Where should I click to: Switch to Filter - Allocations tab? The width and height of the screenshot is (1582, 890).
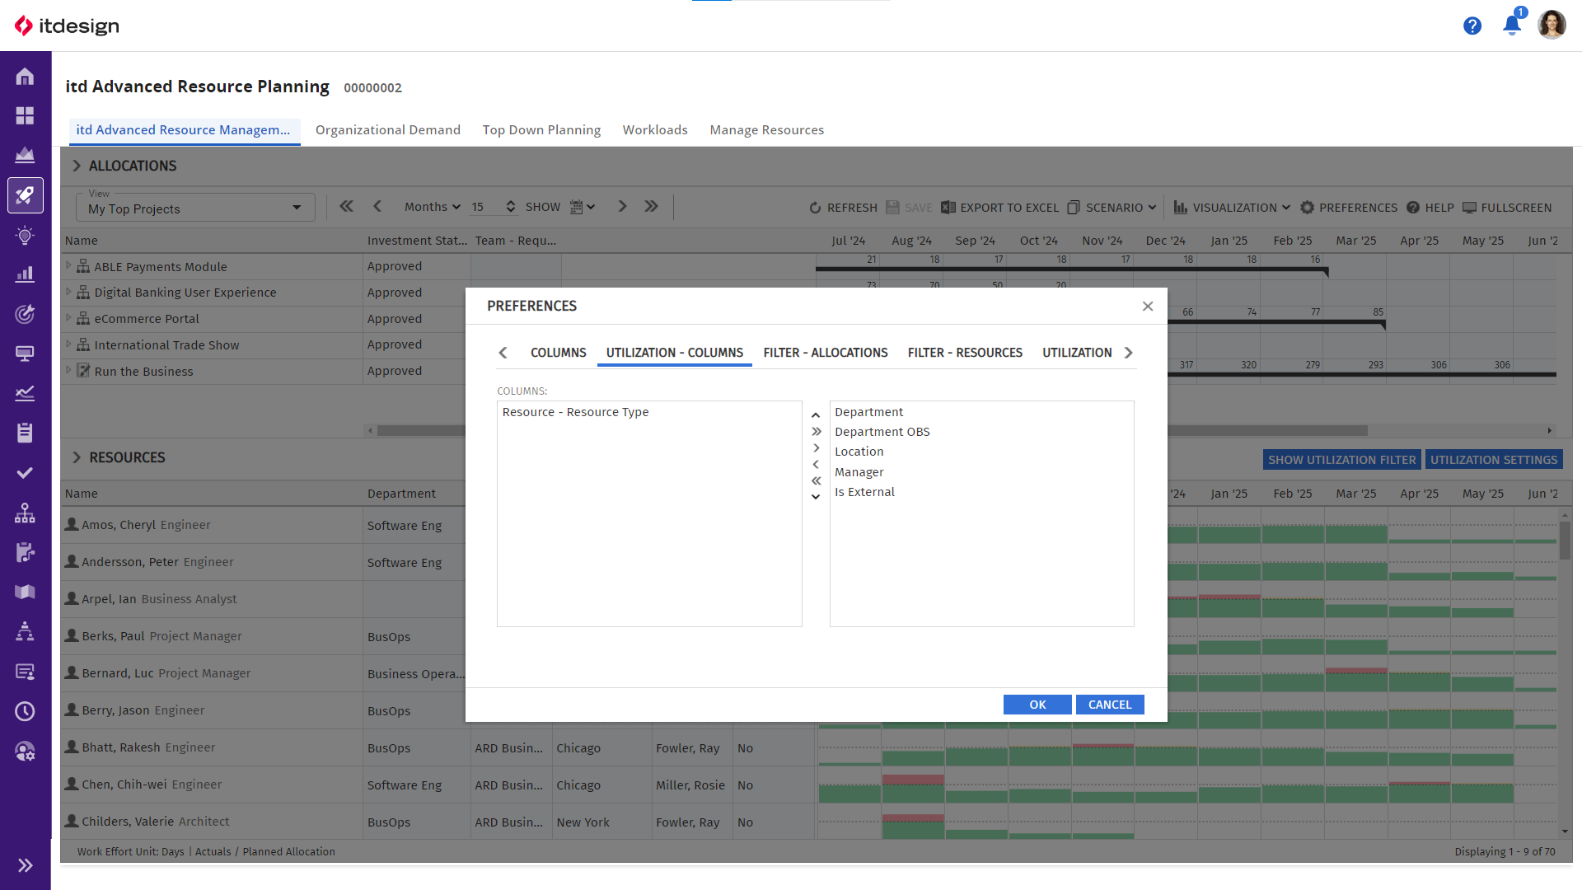(826, 353)
